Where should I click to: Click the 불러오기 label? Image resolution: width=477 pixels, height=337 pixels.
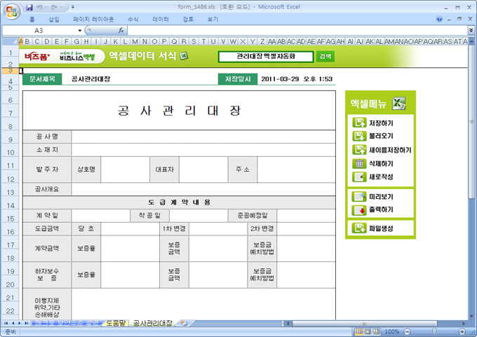(381, 136)
